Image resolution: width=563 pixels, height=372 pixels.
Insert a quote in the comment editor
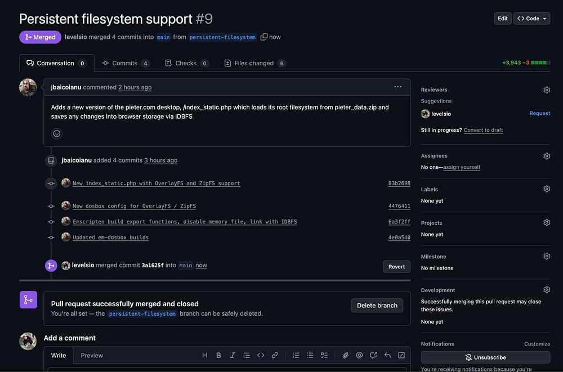pyautogui.click(x=247, y=355)
